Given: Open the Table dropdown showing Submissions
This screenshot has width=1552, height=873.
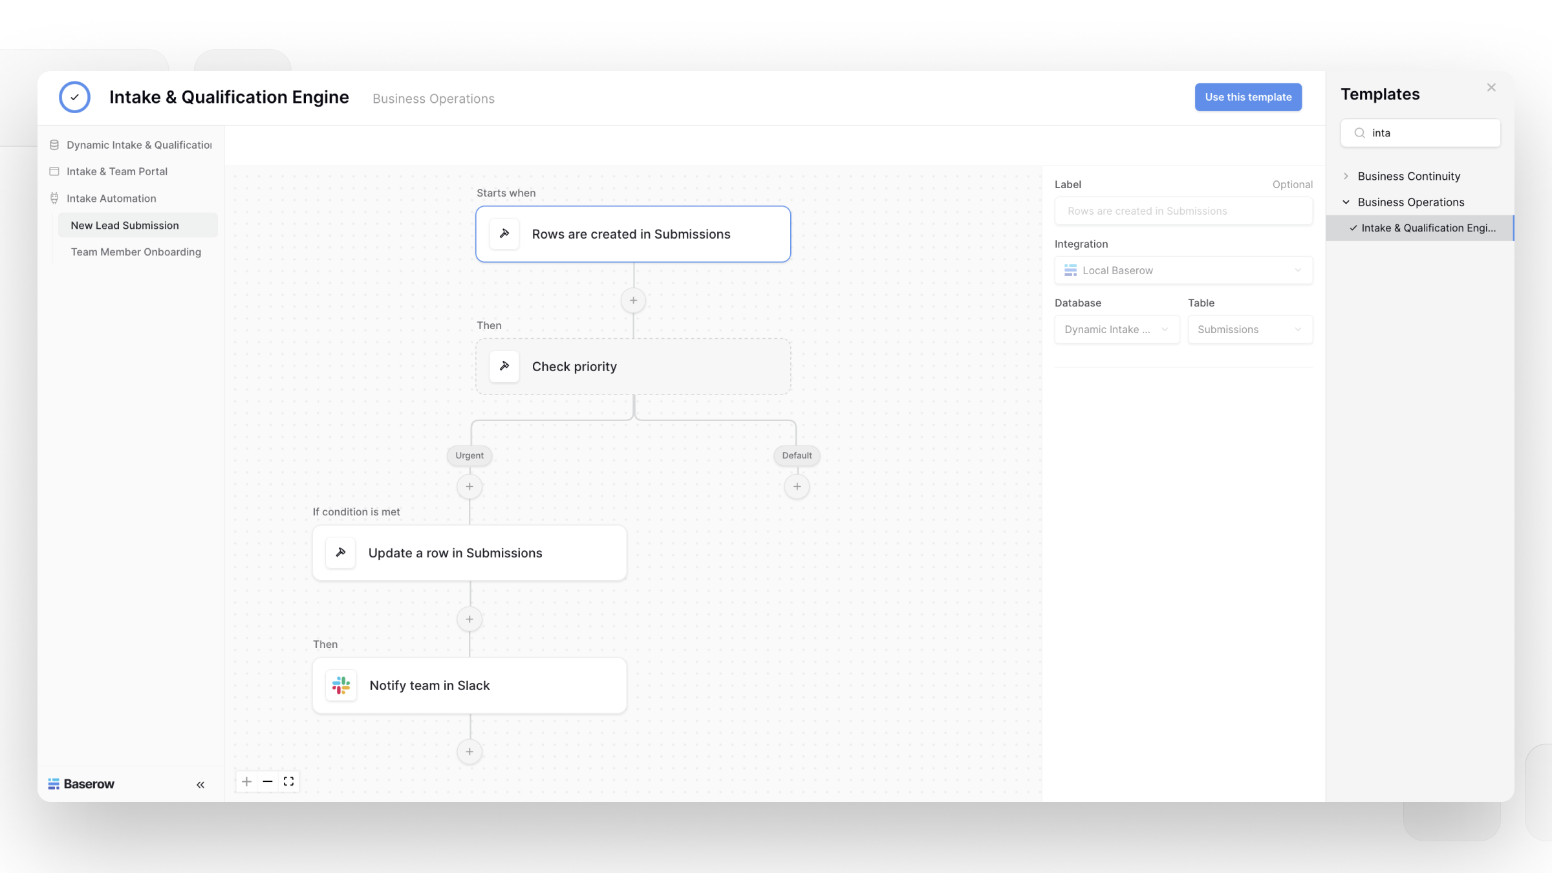Looking at the screenshot, I should click(1249, 329).
